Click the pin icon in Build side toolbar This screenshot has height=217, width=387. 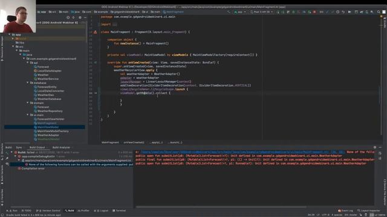coord(7,158)
